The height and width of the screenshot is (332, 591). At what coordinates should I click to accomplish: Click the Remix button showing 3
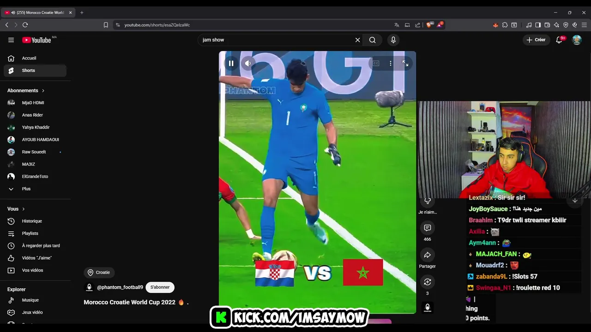click(428, 282)
